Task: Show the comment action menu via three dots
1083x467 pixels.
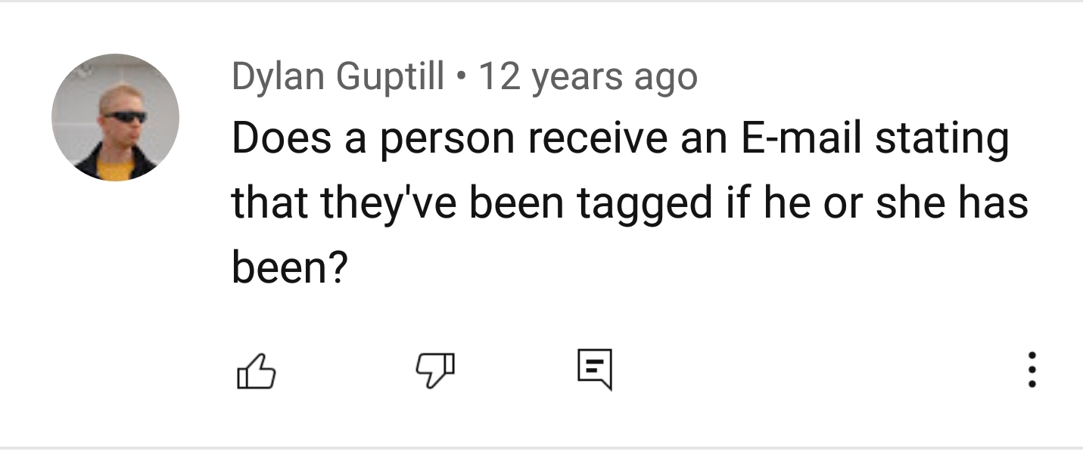Action: coord(1032,370)
